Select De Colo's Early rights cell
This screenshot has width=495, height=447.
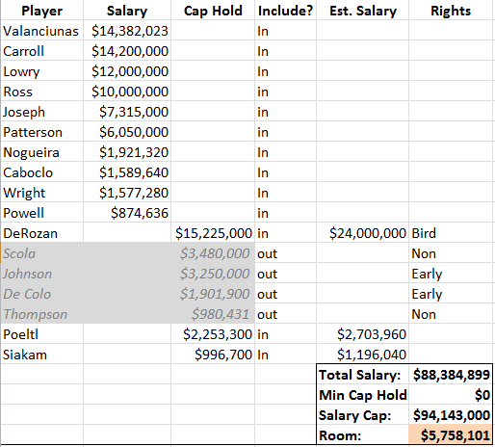pos(451,294)
